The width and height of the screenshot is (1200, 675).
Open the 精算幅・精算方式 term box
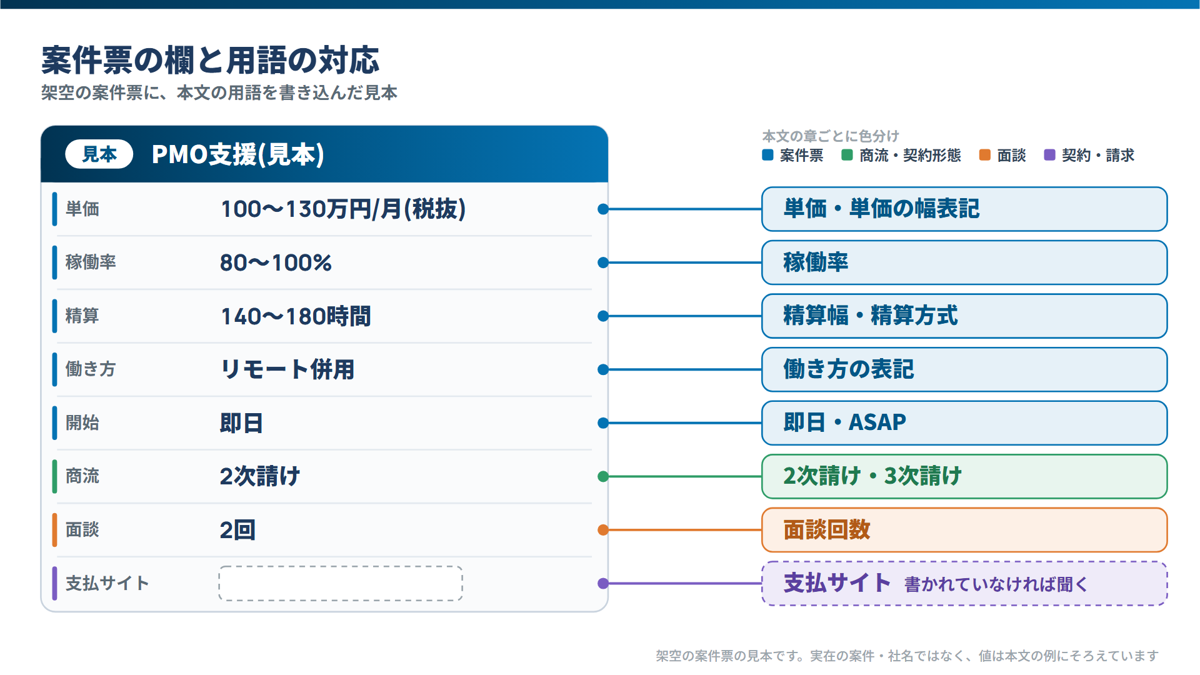964,316
